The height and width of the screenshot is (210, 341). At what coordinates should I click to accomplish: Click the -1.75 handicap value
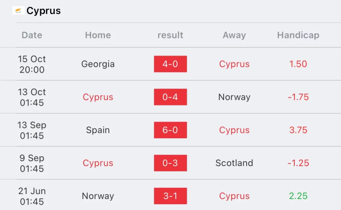(298, 97)
